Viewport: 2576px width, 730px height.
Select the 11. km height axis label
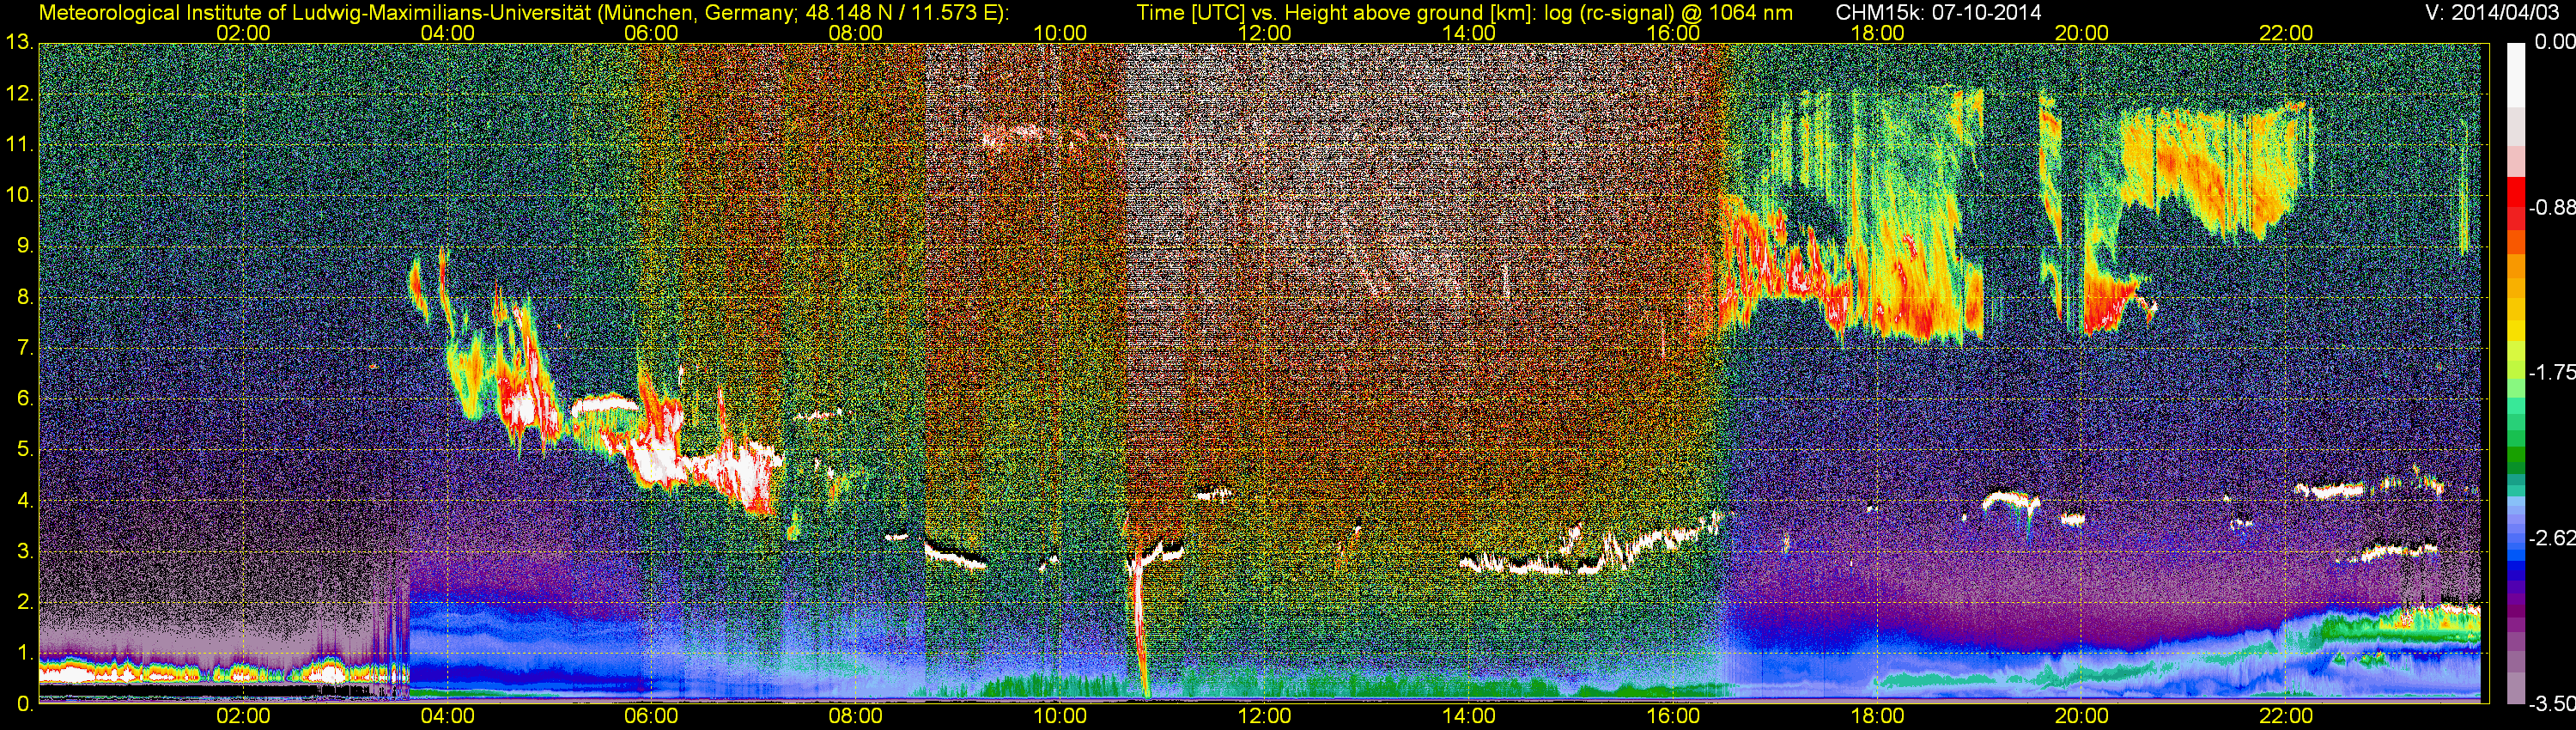click(20, 145)
